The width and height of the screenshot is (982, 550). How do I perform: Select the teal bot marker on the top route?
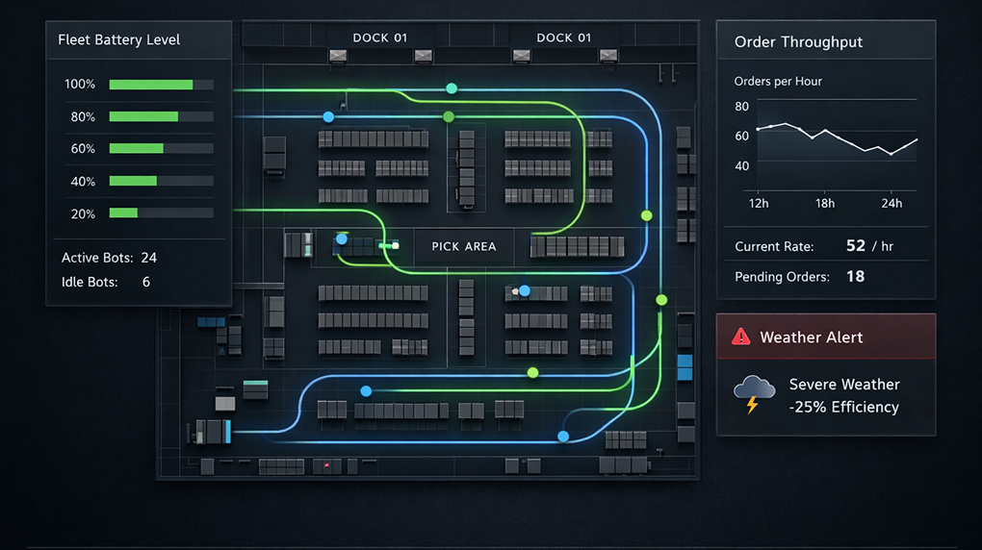[x=452, y=88]
